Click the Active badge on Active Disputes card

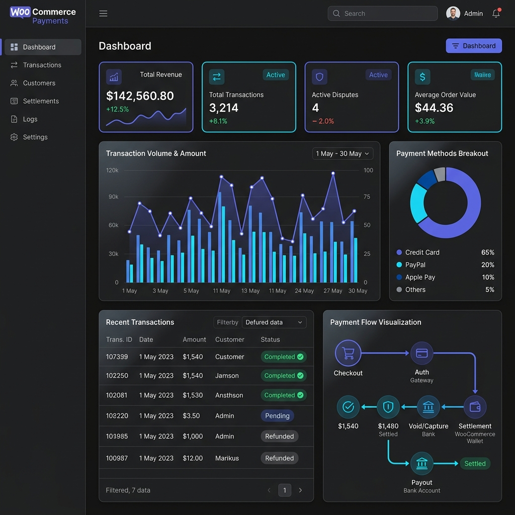pyautogui.click(x=378, y=75)
